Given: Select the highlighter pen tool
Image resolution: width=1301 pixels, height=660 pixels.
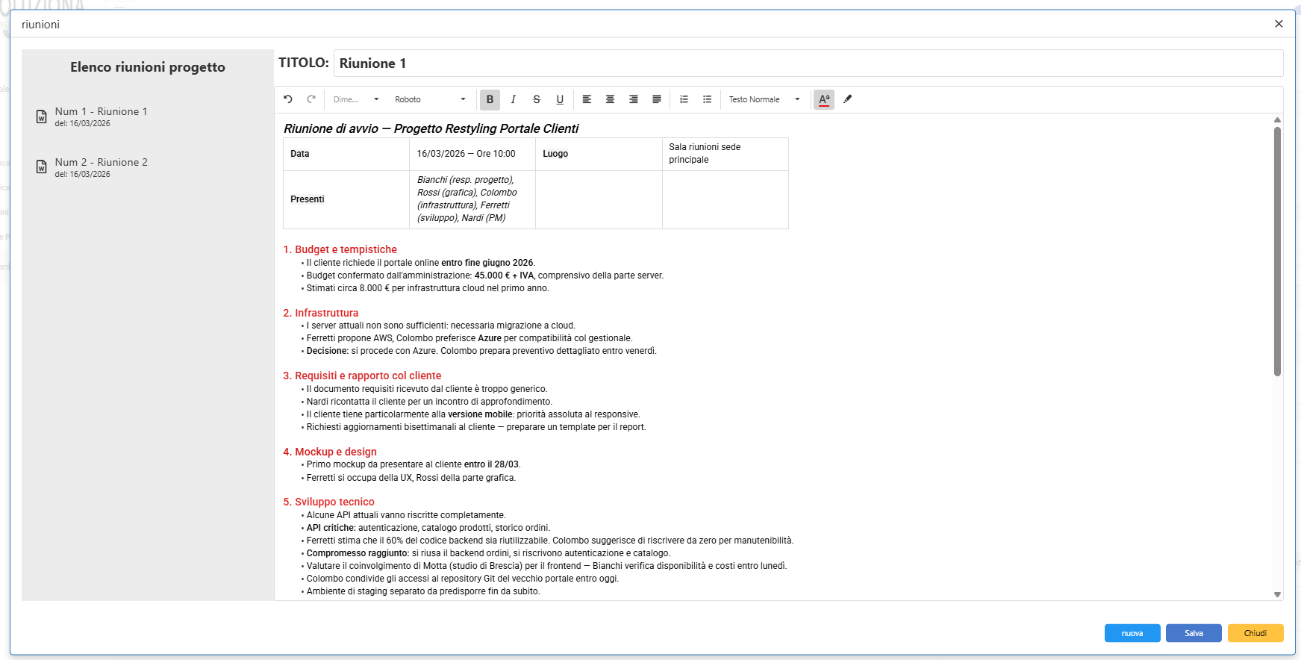Looking at the screenshot, I should pos(847,99).
